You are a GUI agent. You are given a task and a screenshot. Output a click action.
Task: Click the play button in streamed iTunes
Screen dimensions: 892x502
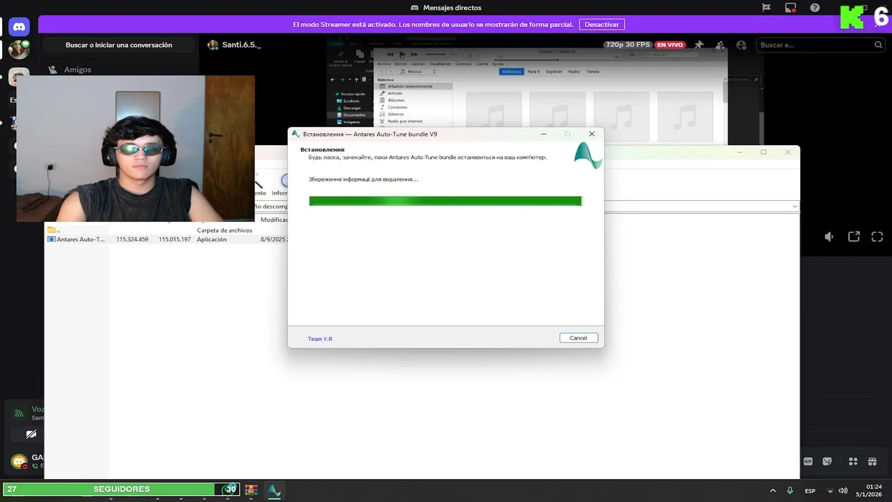pyautogui.click(x=402, y=54)
